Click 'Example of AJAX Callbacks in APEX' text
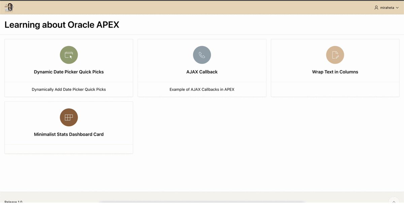This screenshot has height=212, width=404. pyautogui.click(x=202, y=89)
